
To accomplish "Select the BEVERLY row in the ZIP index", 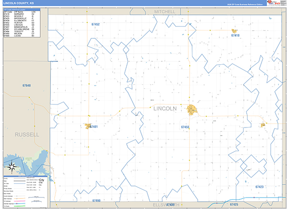I will pos(19,16).
